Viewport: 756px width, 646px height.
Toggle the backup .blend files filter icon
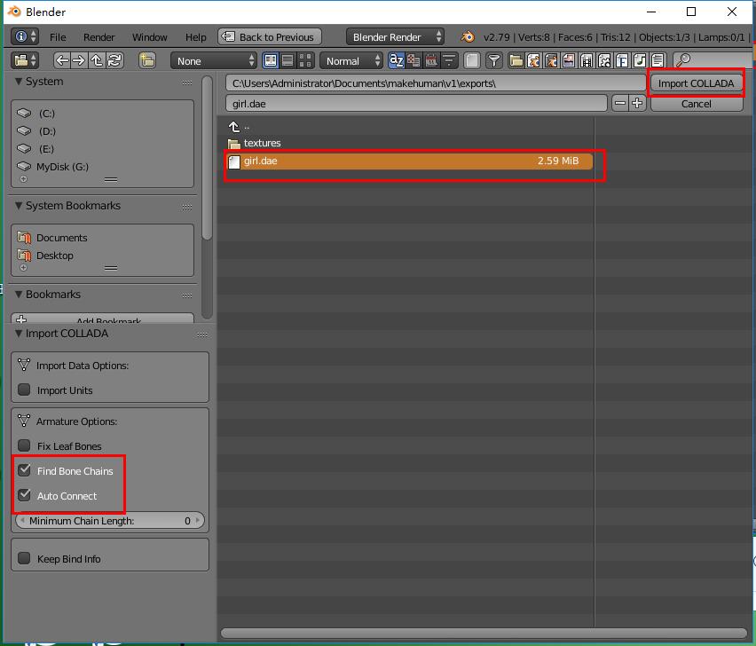tap(551, 60)
